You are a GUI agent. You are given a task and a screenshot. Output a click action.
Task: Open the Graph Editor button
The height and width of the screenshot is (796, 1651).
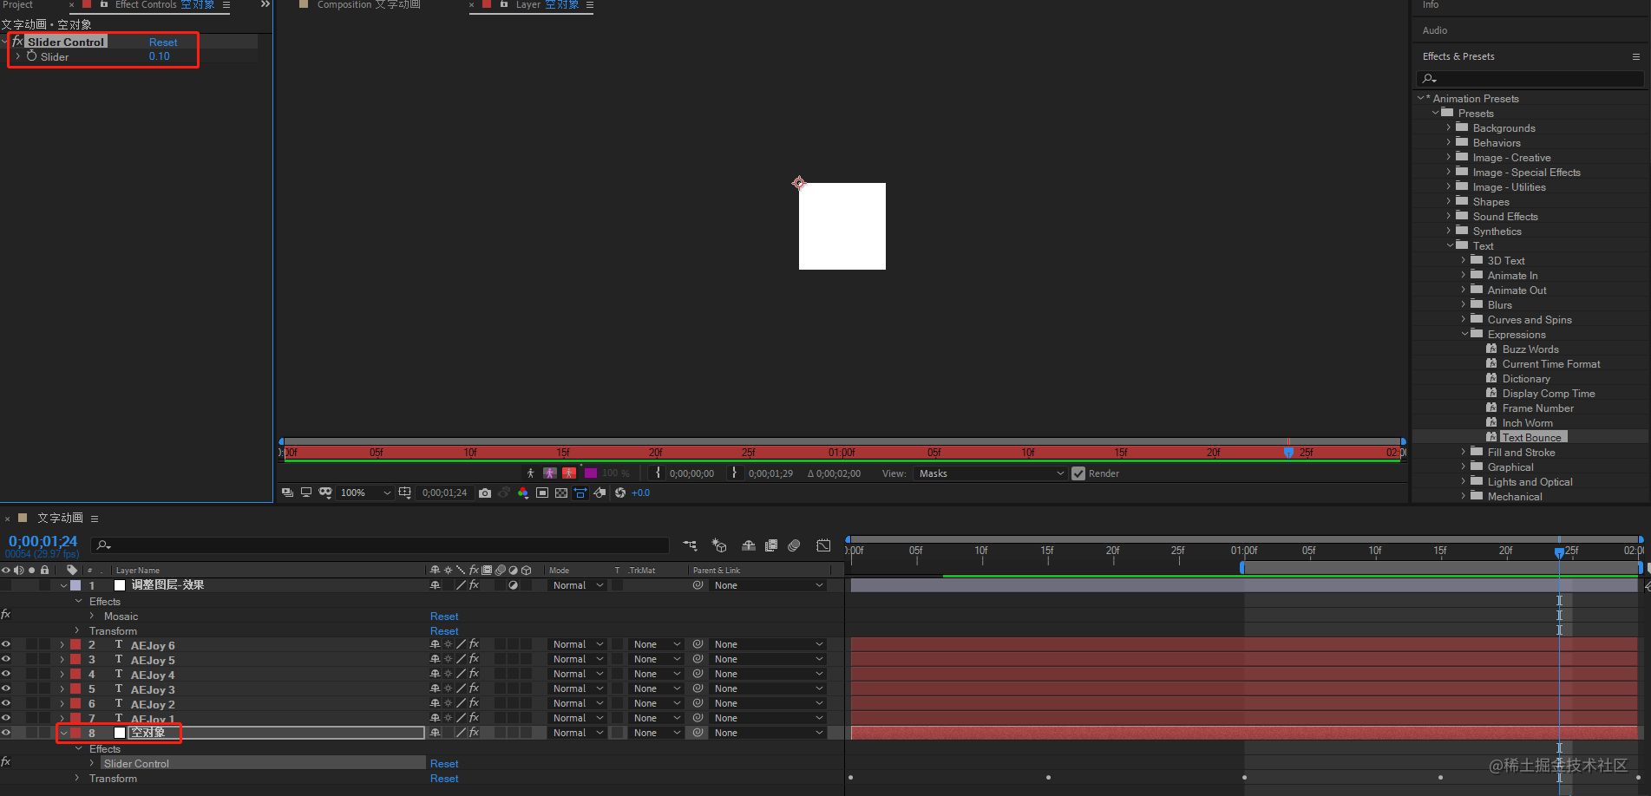[823, 545]
